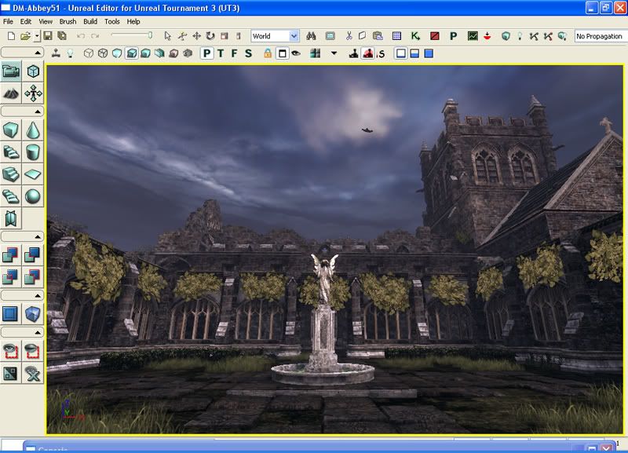Image resolution: width=628 pixels, height=453 pixels.
Task: Click the Cut scissors icon
Action: pyautogui.click(x=349, y=36)
